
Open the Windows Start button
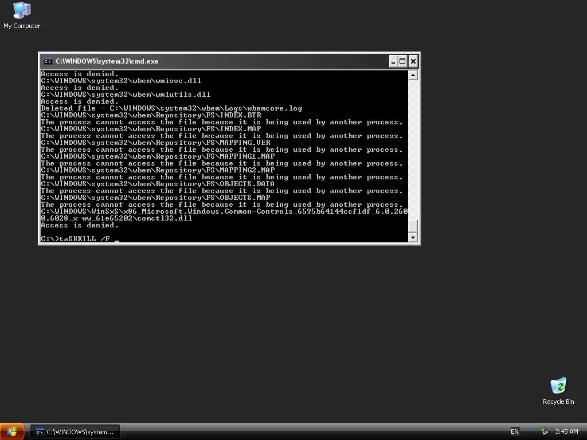coord(12,432)
